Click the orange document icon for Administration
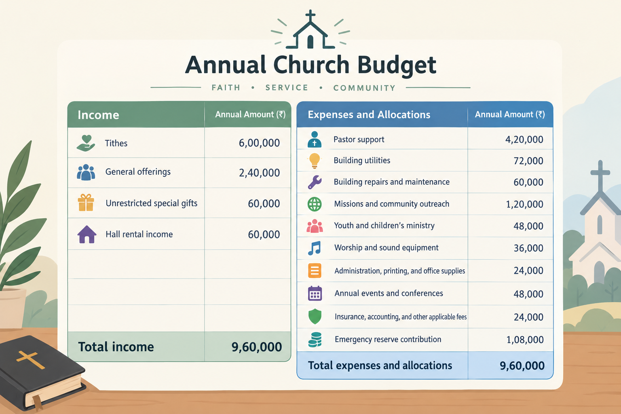 pos(315,270)
